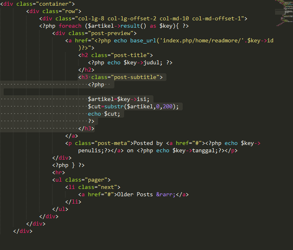
Task: Click '$key->judul' expression
Action: coord(143,62)
